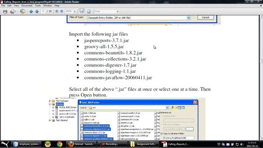Click the scrollbar down arrow
This screenshot has width=263, height=148.
[261, 139]
